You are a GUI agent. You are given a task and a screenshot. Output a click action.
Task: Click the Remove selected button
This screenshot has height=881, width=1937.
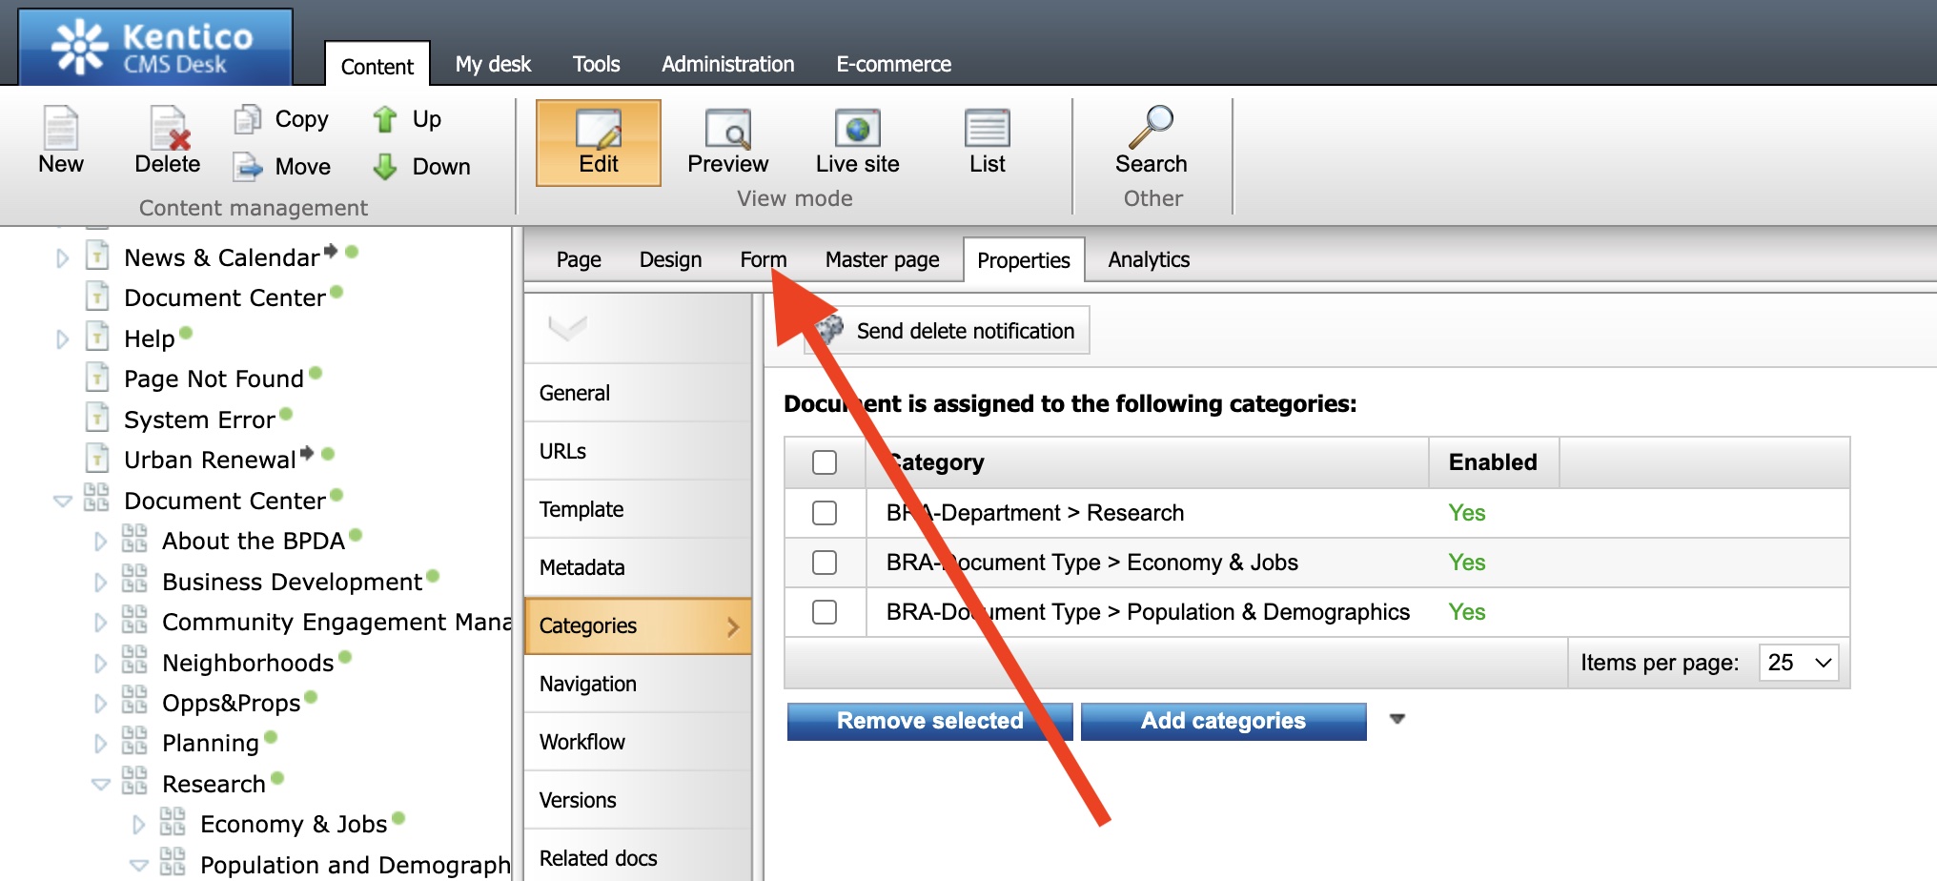click(929, 721)
